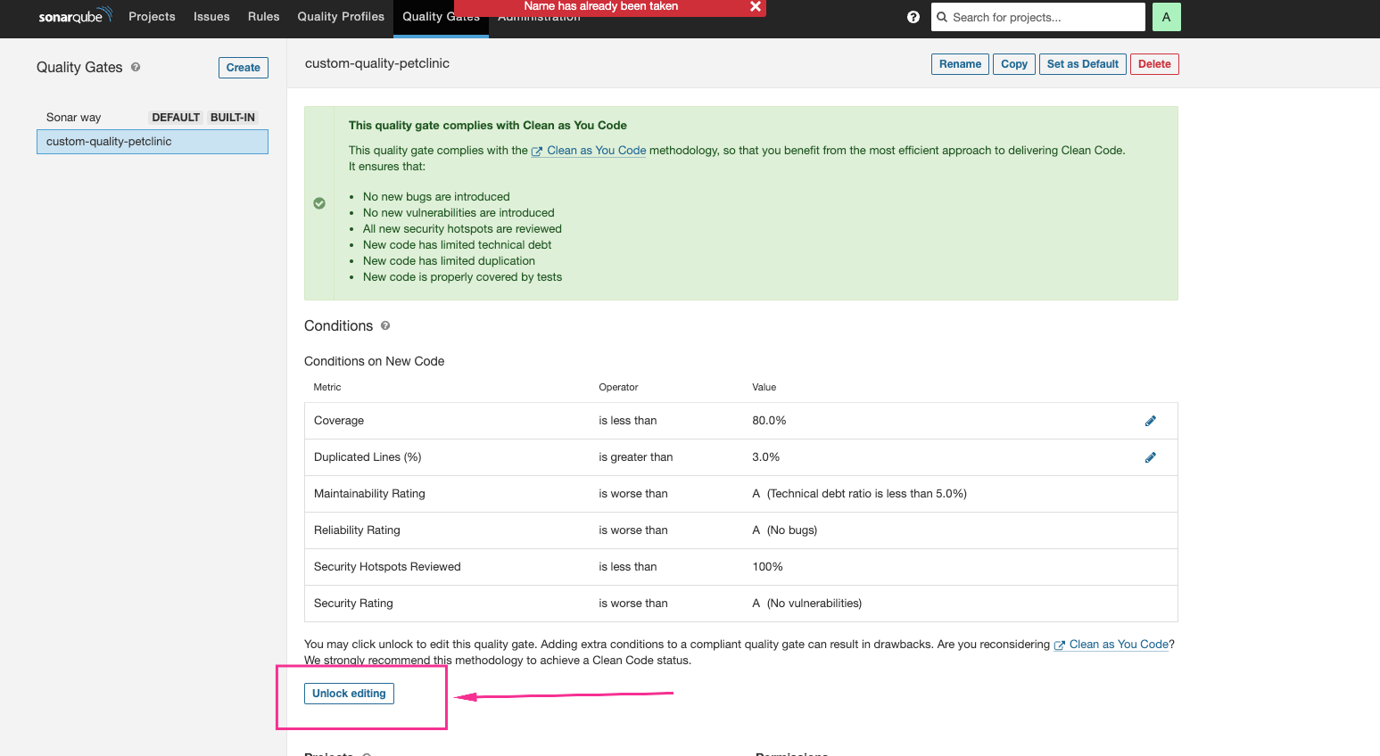This screenshot has height=756, width=1380.
Task: Select the Sonar way quality gate
Action: click(74, 118)
